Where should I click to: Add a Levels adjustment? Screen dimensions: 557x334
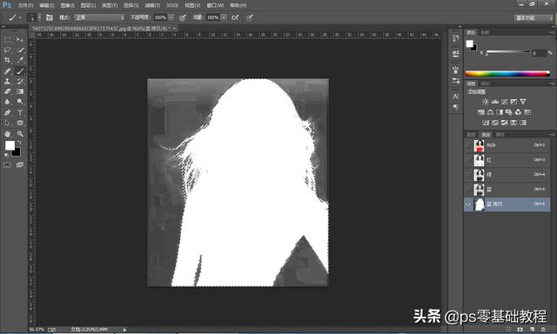point(495,102)
